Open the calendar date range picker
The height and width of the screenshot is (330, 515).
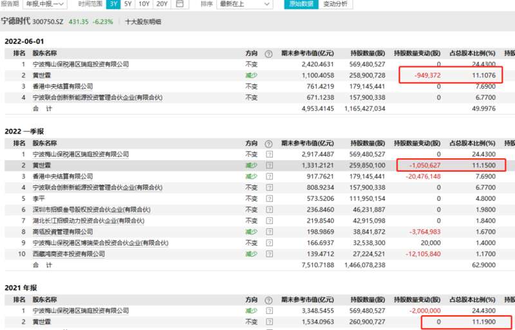coord(180,4)
